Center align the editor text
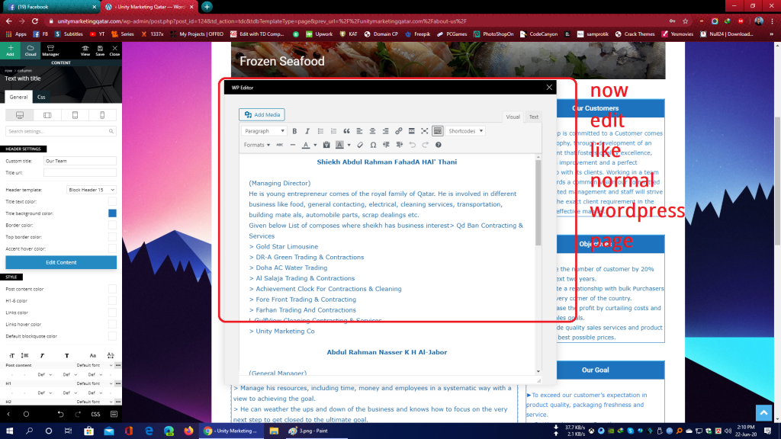 point(372,131)
